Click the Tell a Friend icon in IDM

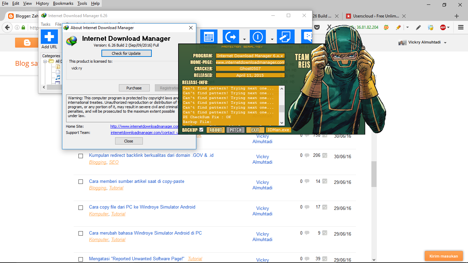coord(307,37)
